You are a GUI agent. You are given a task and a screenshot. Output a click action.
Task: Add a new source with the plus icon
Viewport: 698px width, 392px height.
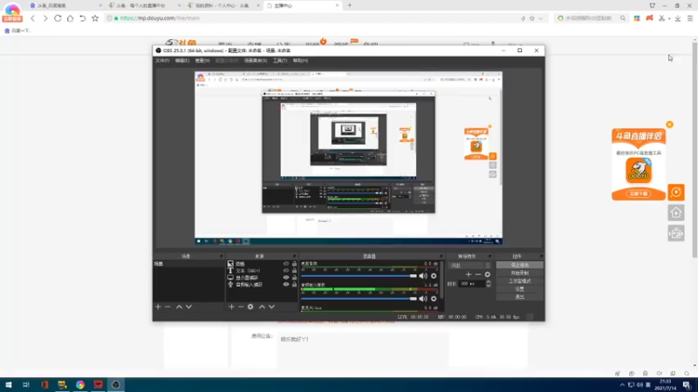click(x=231, y=307)
